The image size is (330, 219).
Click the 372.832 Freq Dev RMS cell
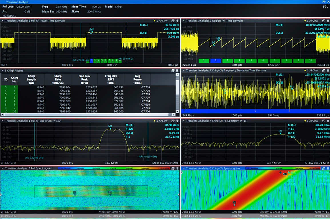pos(119,101)
